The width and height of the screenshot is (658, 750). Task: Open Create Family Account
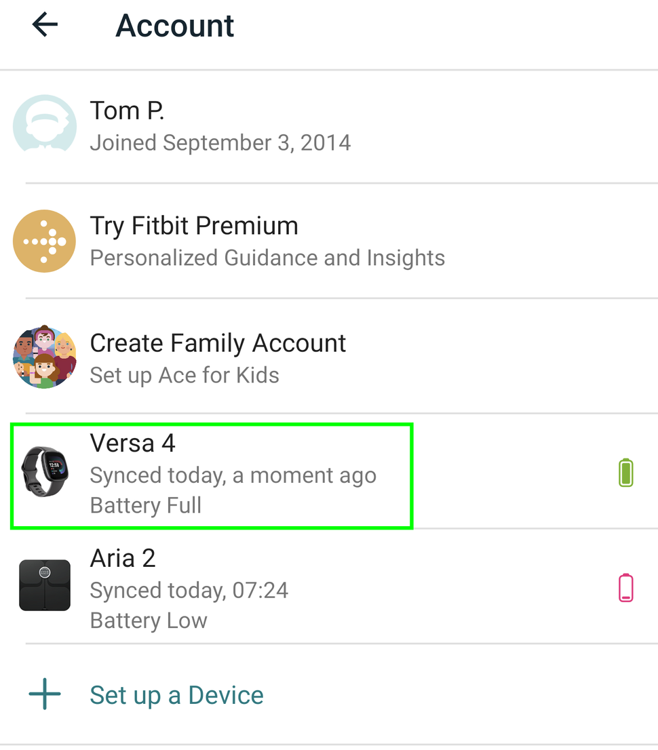[218, 343]
